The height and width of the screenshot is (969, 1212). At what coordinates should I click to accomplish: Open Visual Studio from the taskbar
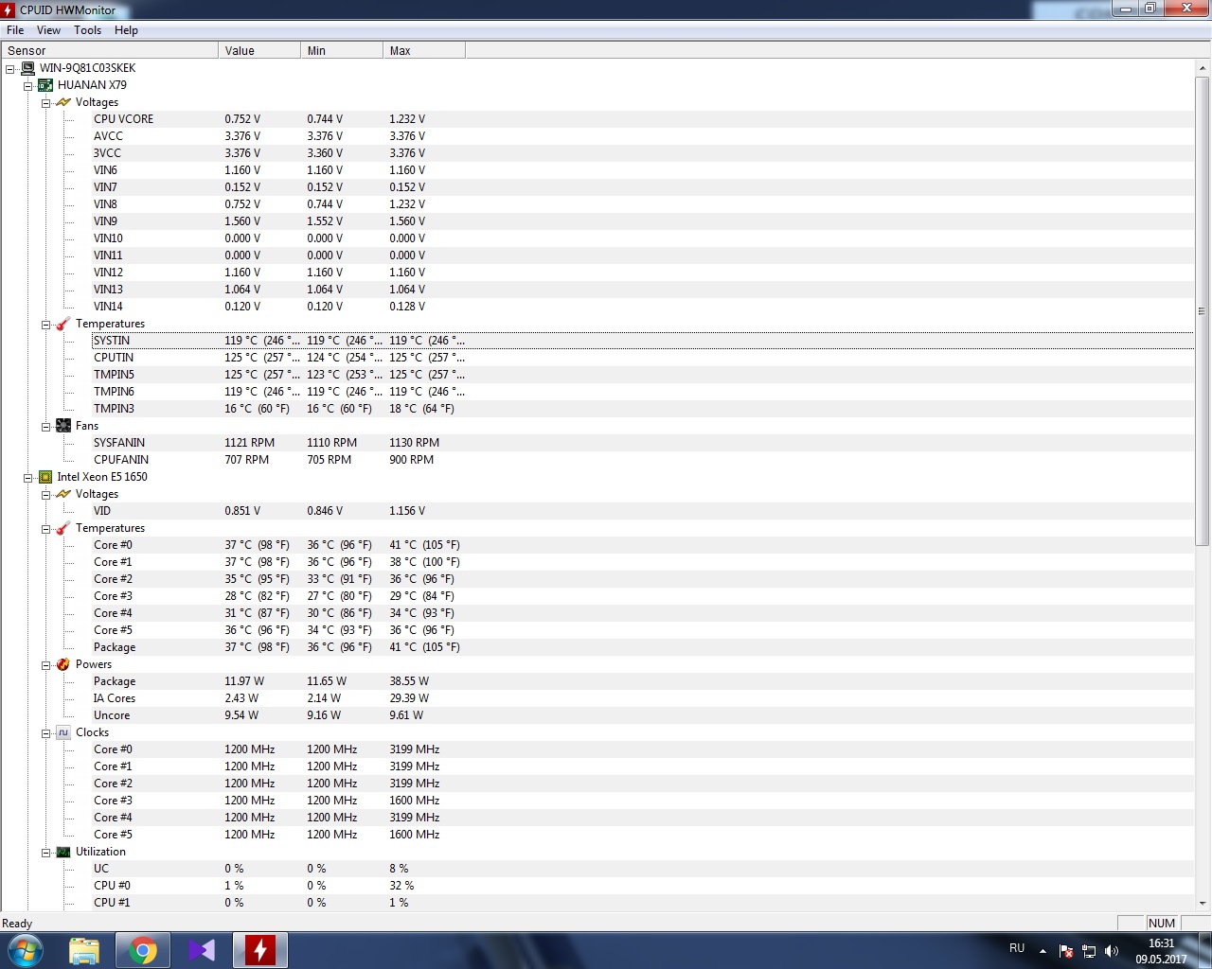(202, 950)
